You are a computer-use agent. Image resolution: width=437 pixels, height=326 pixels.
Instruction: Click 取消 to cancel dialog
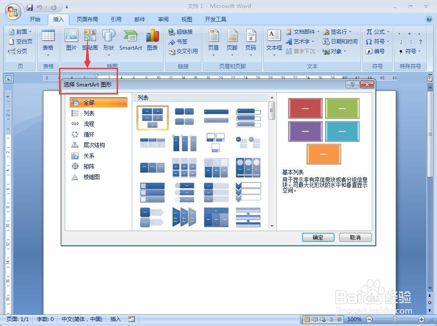point(355,237)
